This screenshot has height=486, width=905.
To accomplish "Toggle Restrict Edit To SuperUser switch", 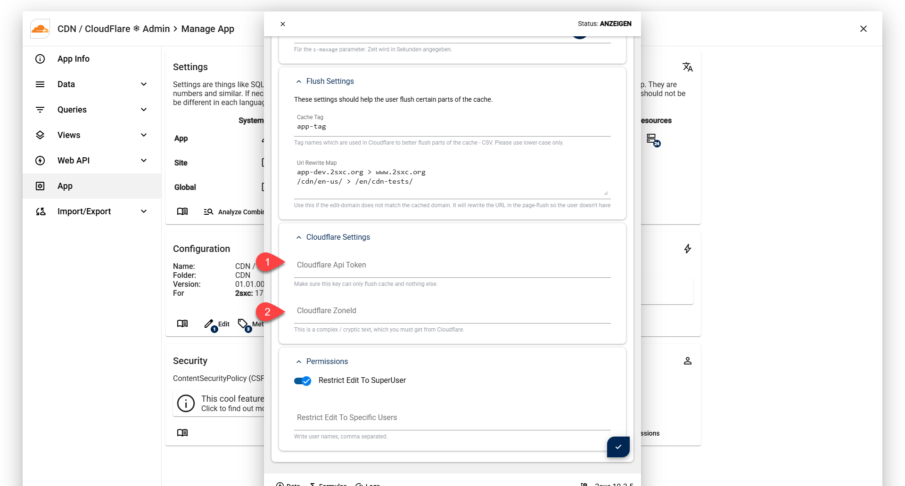I will [x=303, y=381].
